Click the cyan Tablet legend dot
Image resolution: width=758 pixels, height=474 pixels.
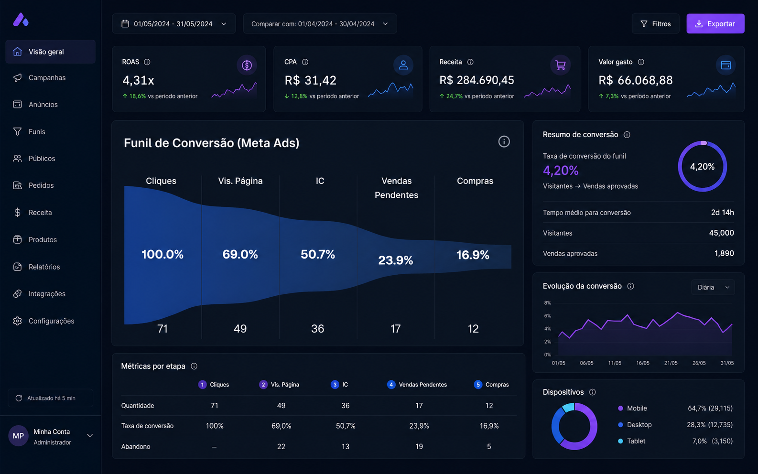[x=620, y=441]
